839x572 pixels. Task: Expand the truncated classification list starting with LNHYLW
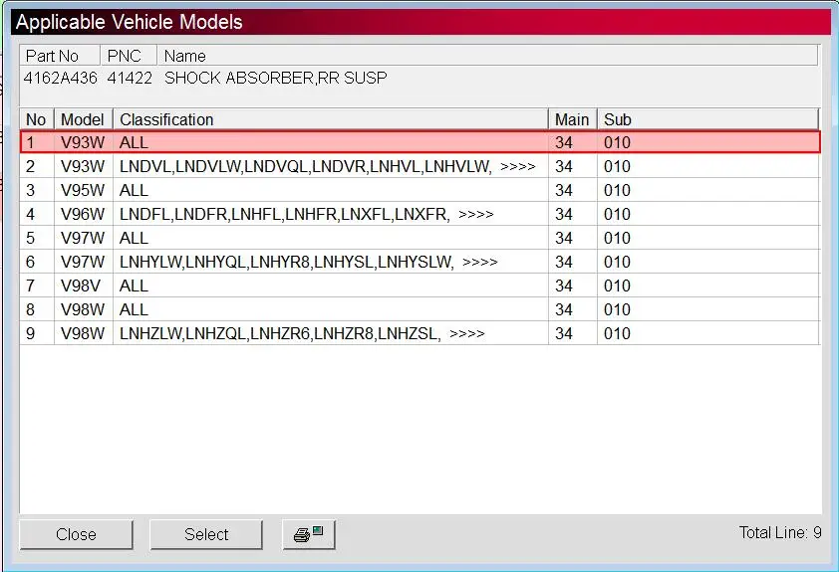pyautogui.click(x=479, y=262)
